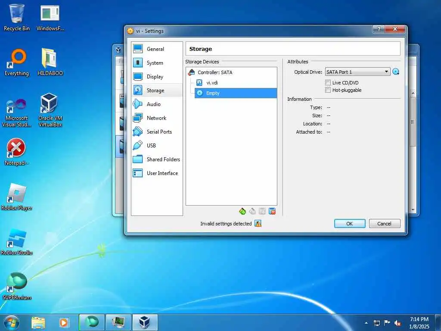This screenshot has height=331, width=441.
Task: Click the add storage controller icon
Action: [x=242, y=211]
